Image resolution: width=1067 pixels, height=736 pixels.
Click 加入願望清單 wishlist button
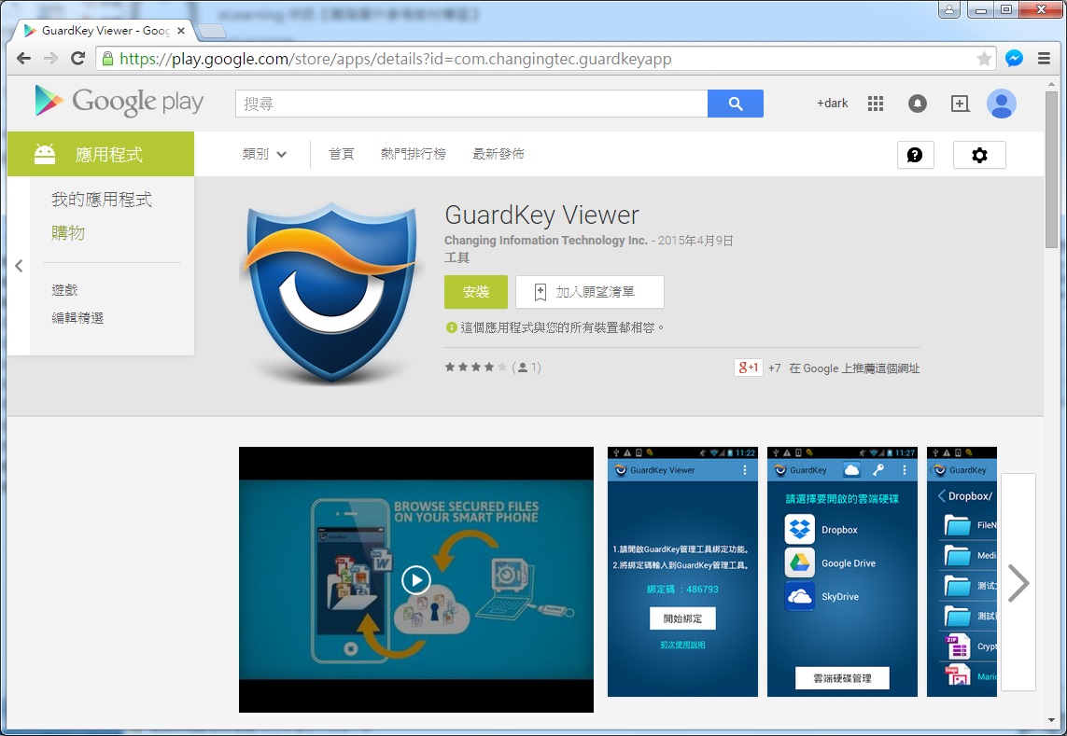tap(589, 292)
